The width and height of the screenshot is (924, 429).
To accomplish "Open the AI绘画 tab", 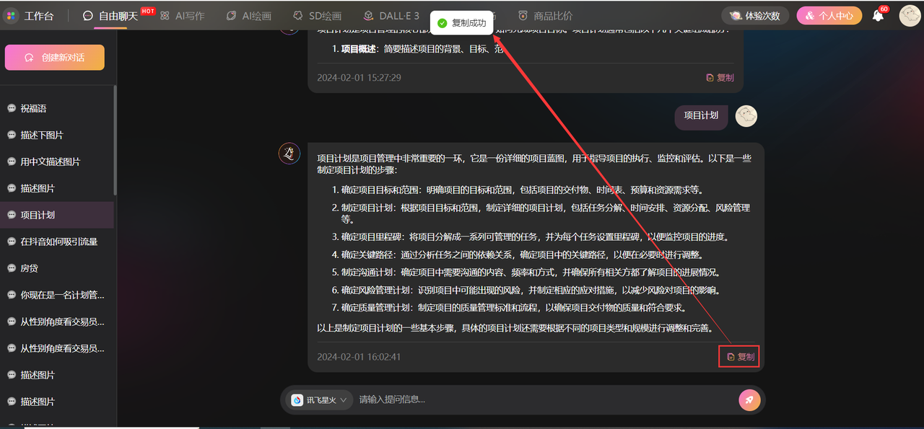I will click(248, 16).
